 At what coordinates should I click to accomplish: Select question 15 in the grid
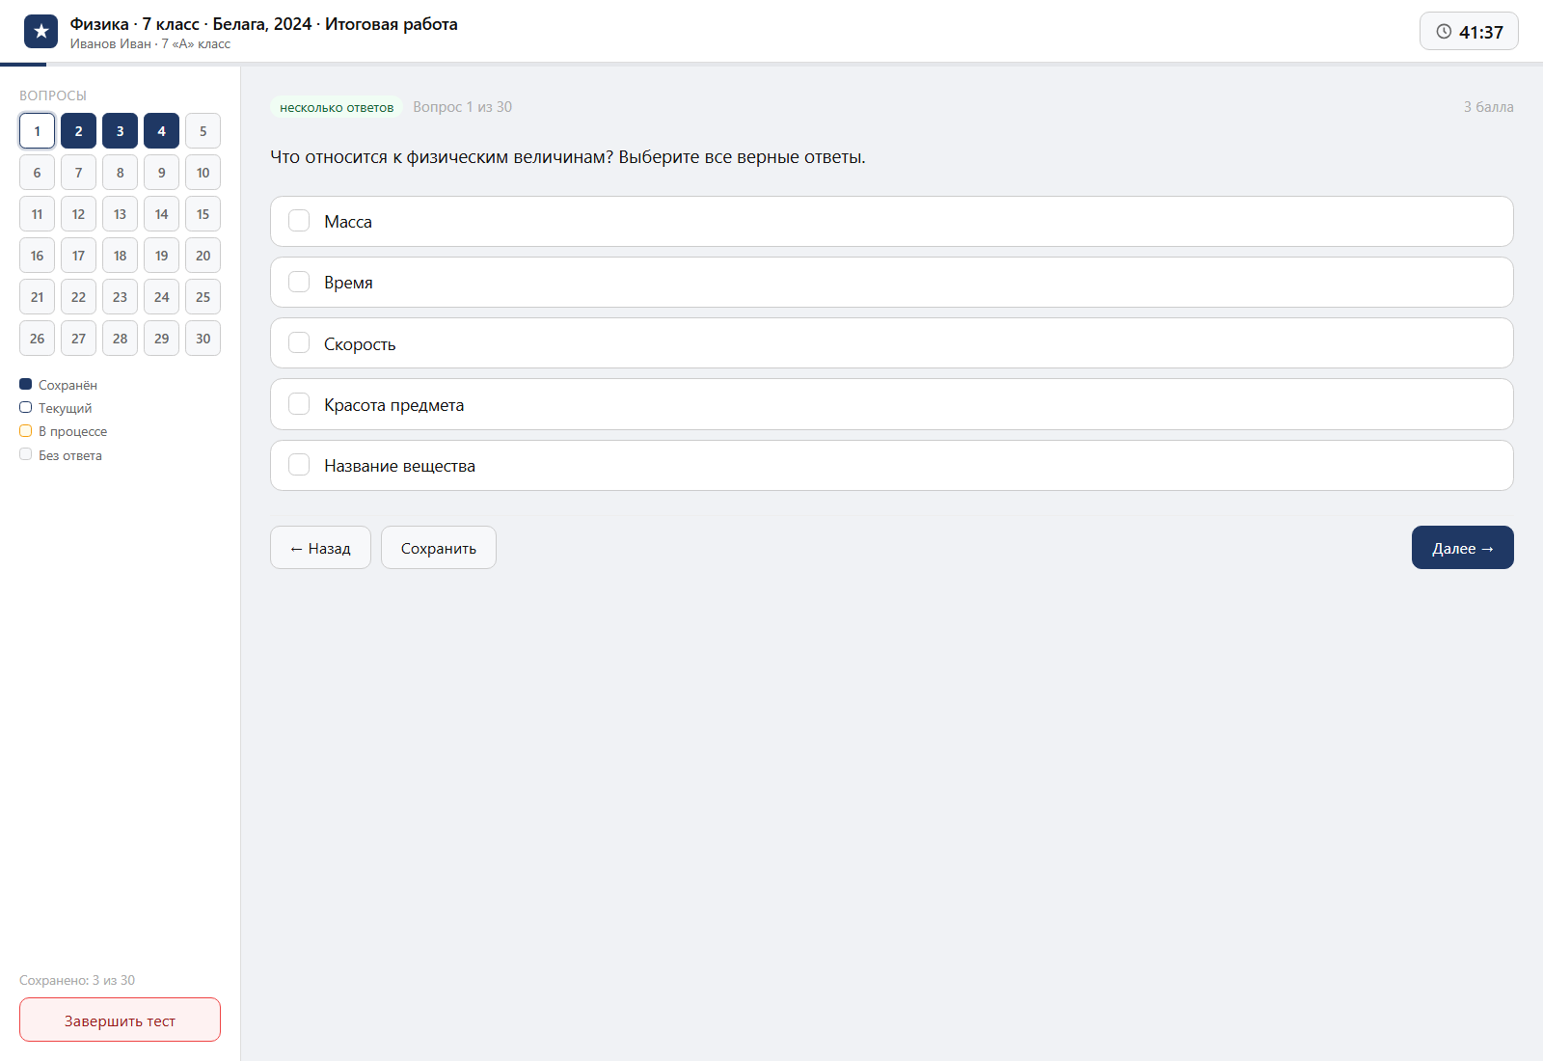tap(203, 214)
